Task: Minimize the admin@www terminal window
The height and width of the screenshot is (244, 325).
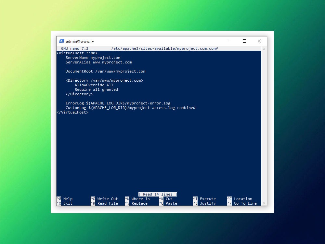Action: (229, 41)
